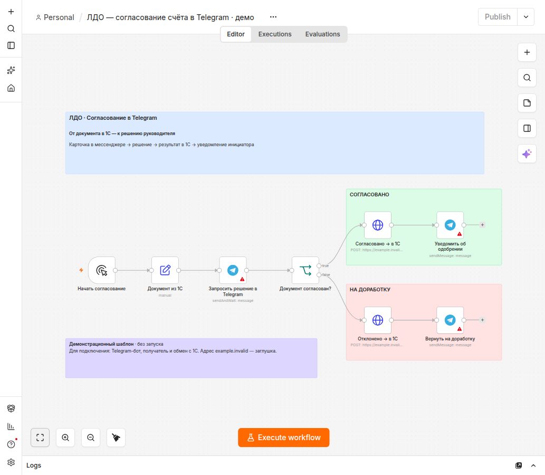The height and width of the screenshot is (475, 545).
Task: Open the sparkle AI icon in left sidebar
Action: pyautogui.click(x=11, y=70)
